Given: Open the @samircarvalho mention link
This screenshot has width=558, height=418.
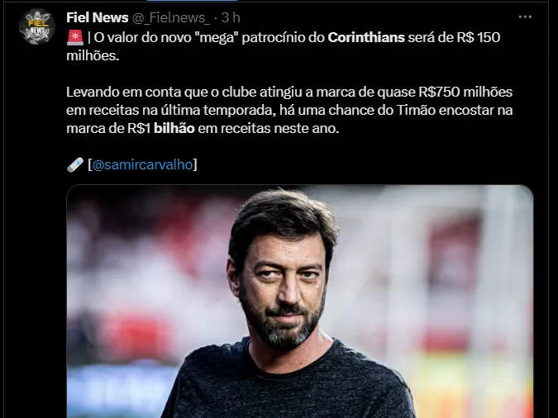Looking at the screenshot, I should click(x=142, y=164).
